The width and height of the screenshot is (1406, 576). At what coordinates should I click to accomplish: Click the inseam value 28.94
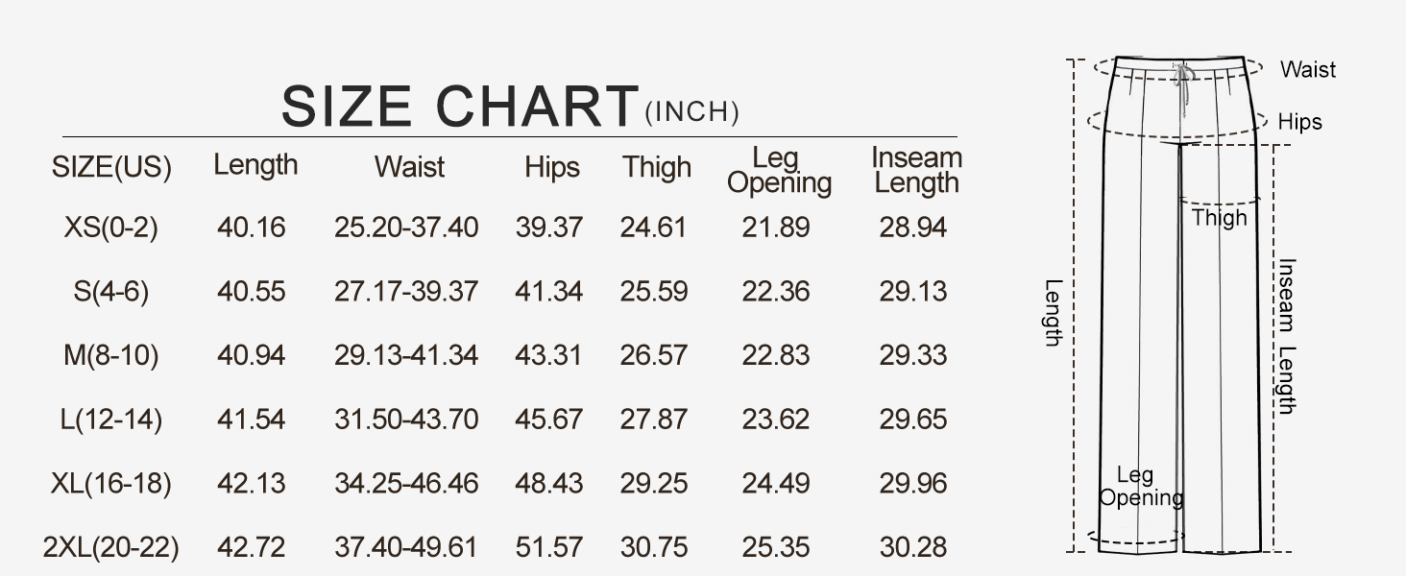coord(913,228)
